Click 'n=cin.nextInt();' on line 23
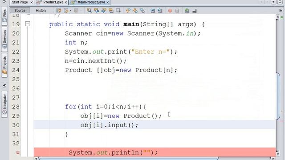285x160 pixels. coord(96,61)
